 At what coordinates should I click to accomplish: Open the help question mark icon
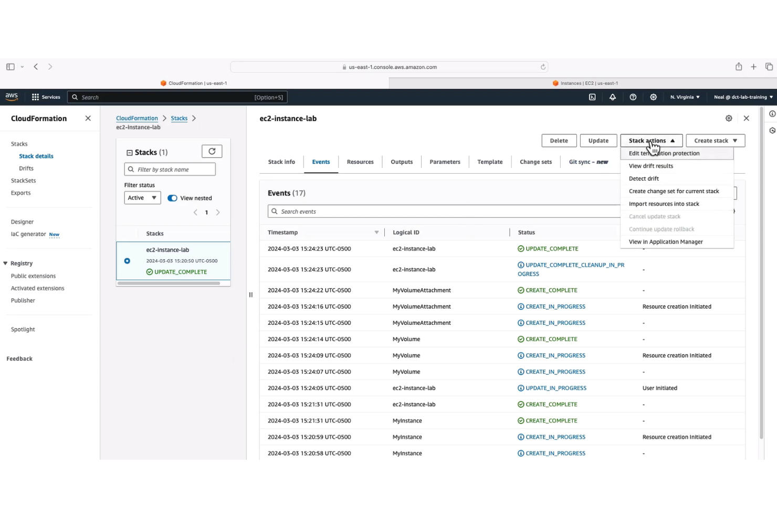(x=633, y=97)
